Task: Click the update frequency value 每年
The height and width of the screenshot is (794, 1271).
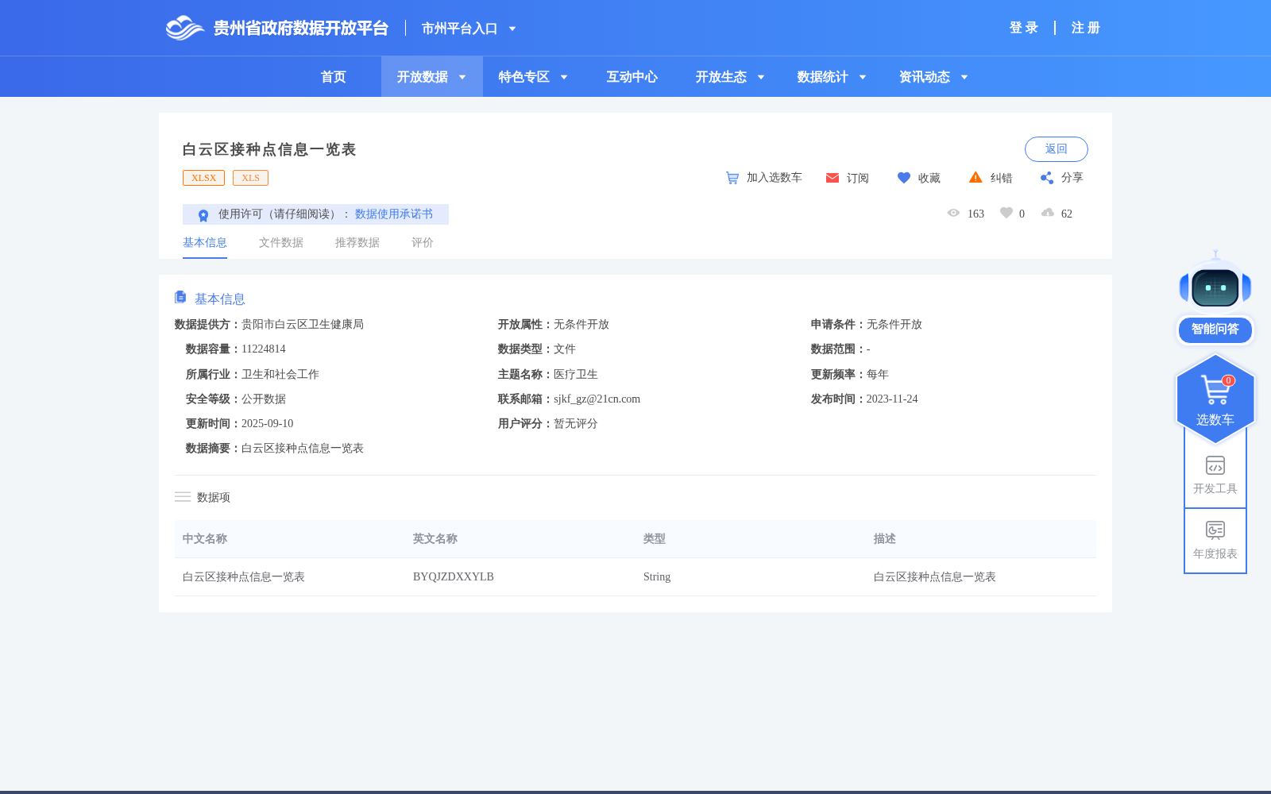Action: [878, 375]
